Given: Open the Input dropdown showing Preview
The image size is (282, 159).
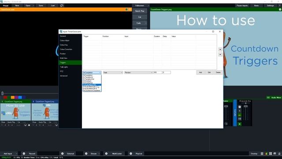Looking at the screenshot, I should click(138, 72).
